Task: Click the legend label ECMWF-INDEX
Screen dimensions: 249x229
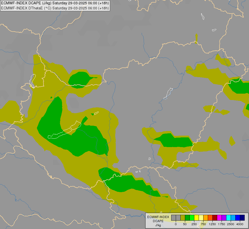Action: tap(158, 217)
